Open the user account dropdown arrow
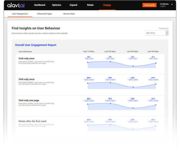Image resolution: width=180 pixels, height=161 pixels. pyautogui.click(x=172, y=4)
